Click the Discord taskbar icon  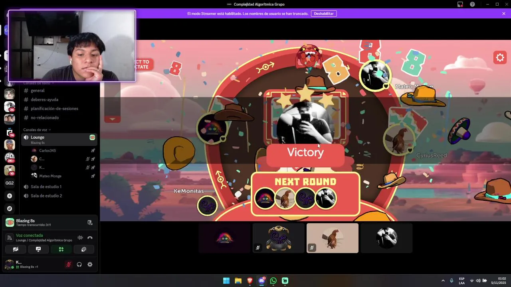(261, 281)
